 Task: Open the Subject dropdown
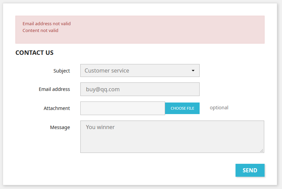[x=139, y=70]
